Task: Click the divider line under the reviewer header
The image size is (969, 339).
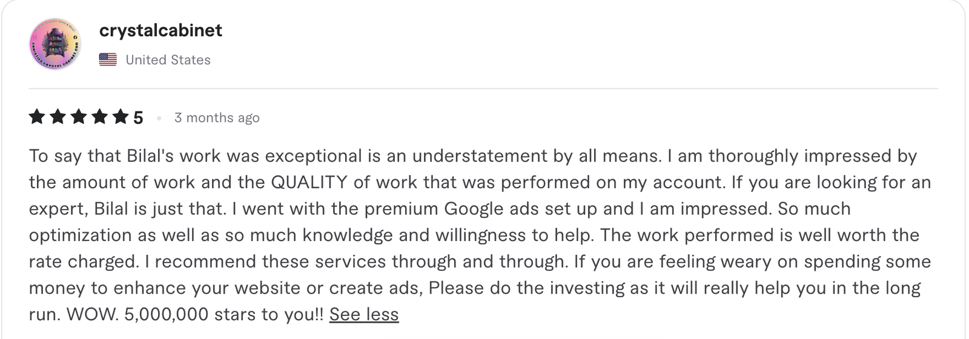Action: (x=483, y=89)
